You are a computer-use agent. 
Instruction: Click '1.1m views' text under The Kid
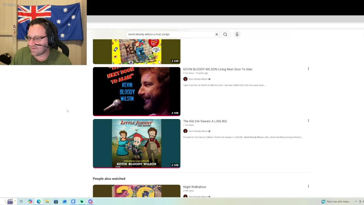click(x=188, y=125)
